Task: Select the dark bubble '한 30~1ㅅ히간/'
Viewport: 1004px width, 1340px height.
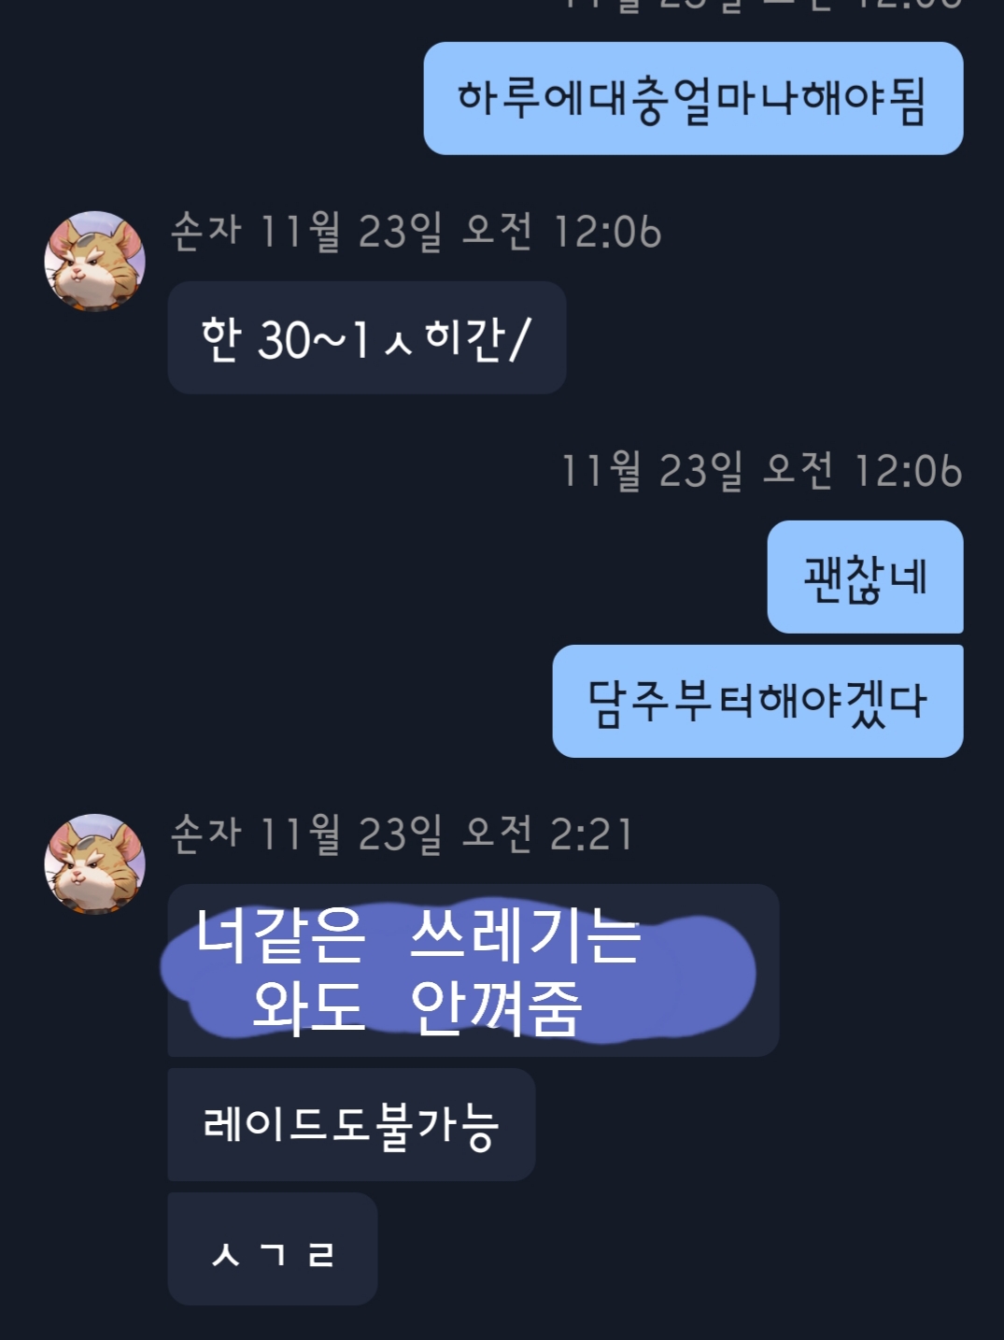Action: pyautogui.click(x=367, y=337)
